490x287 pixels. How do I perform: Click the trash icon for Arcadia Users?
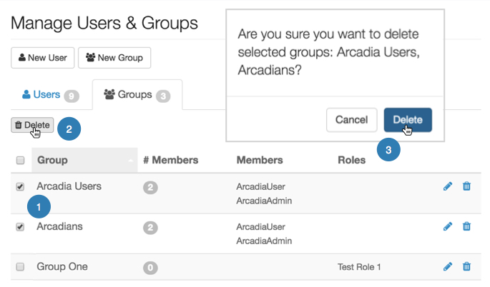[466, 186]
